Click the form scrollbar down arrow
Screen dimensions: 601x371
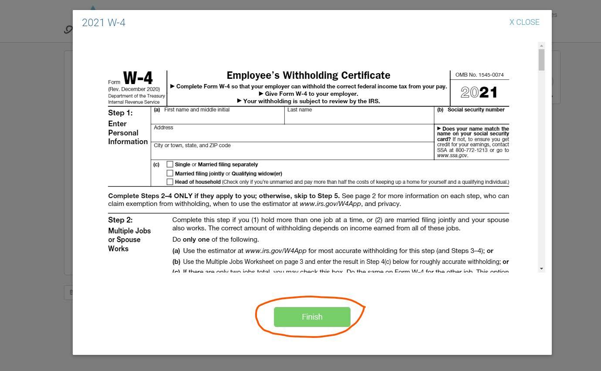coord(541,269)
